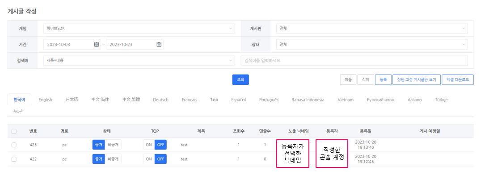485x175 pixels.
Task: Turn TOP ON for post 423
Action: click(149, 145)
